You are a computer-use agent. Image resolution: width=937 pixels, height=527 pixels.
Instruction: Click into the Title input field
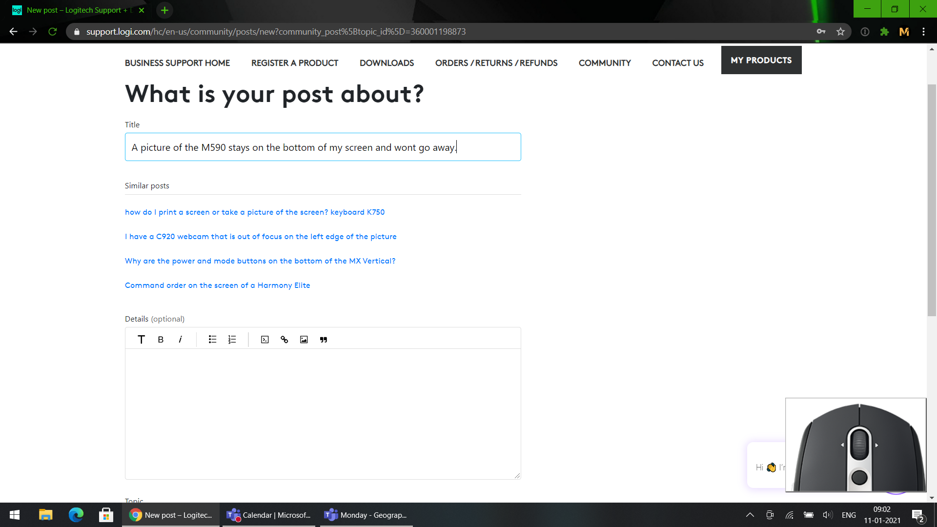coord(323,147)
